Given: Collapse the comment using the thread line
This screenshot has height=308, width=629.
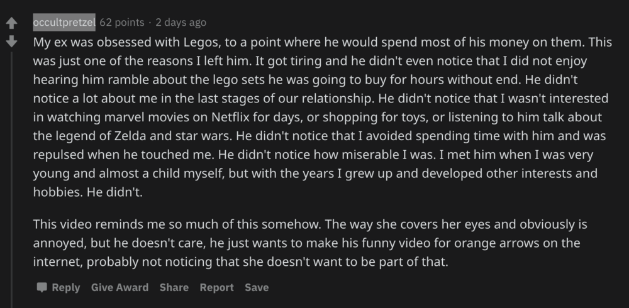Looking at the screenshot, I should point(11,157).
